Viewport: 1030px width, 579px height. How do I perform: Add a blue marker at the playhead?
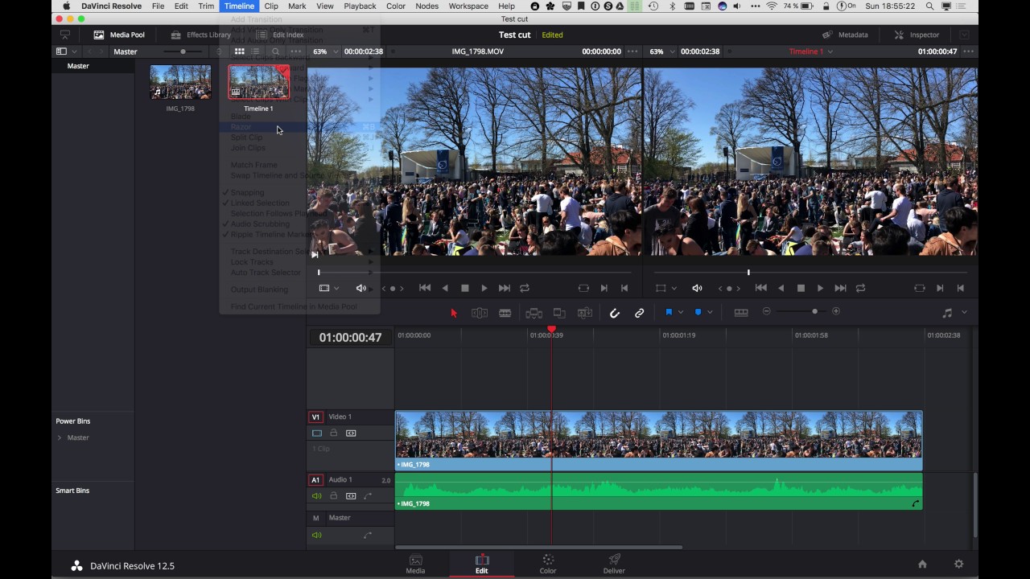point(698,312)
